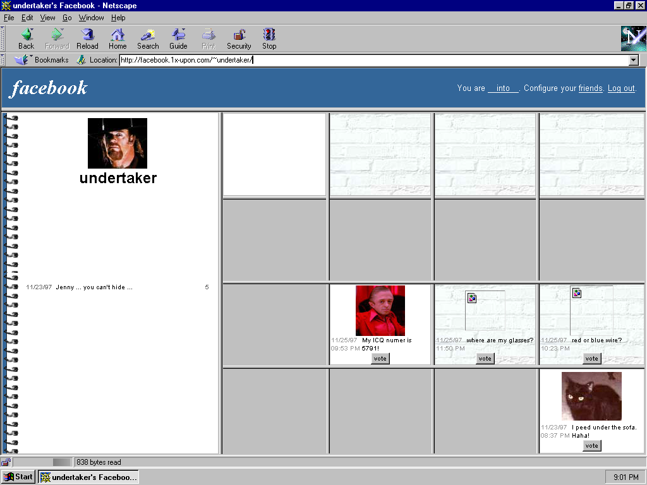Image resolution: width=647 pixels, height=485 pixels.
Task: Expand the Location URL history dropdown
Action: tap(634, 60)
